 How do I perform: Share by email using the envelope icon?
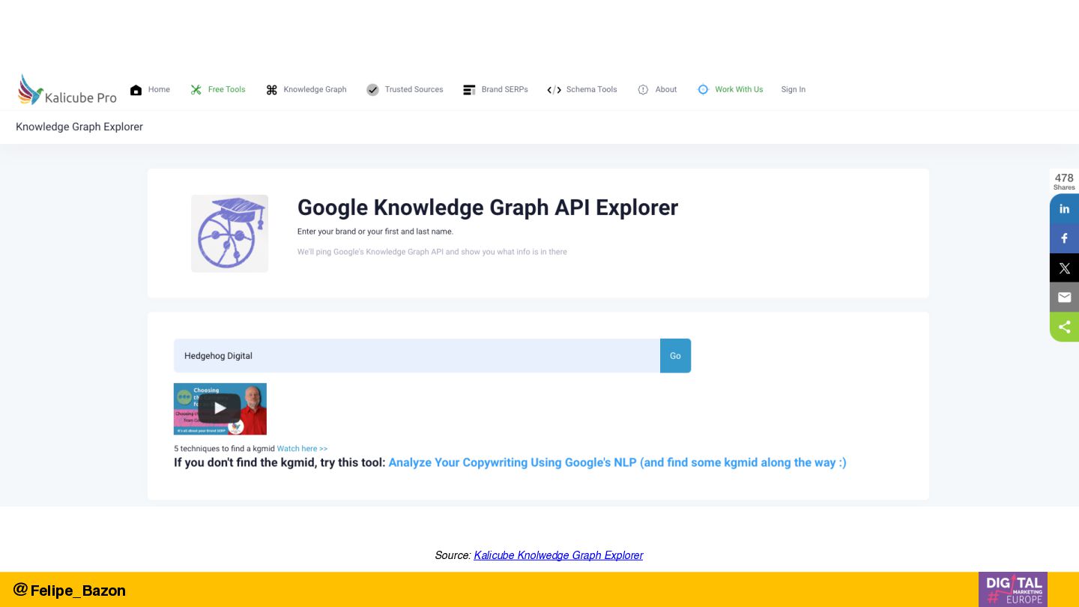[1064, 298]
